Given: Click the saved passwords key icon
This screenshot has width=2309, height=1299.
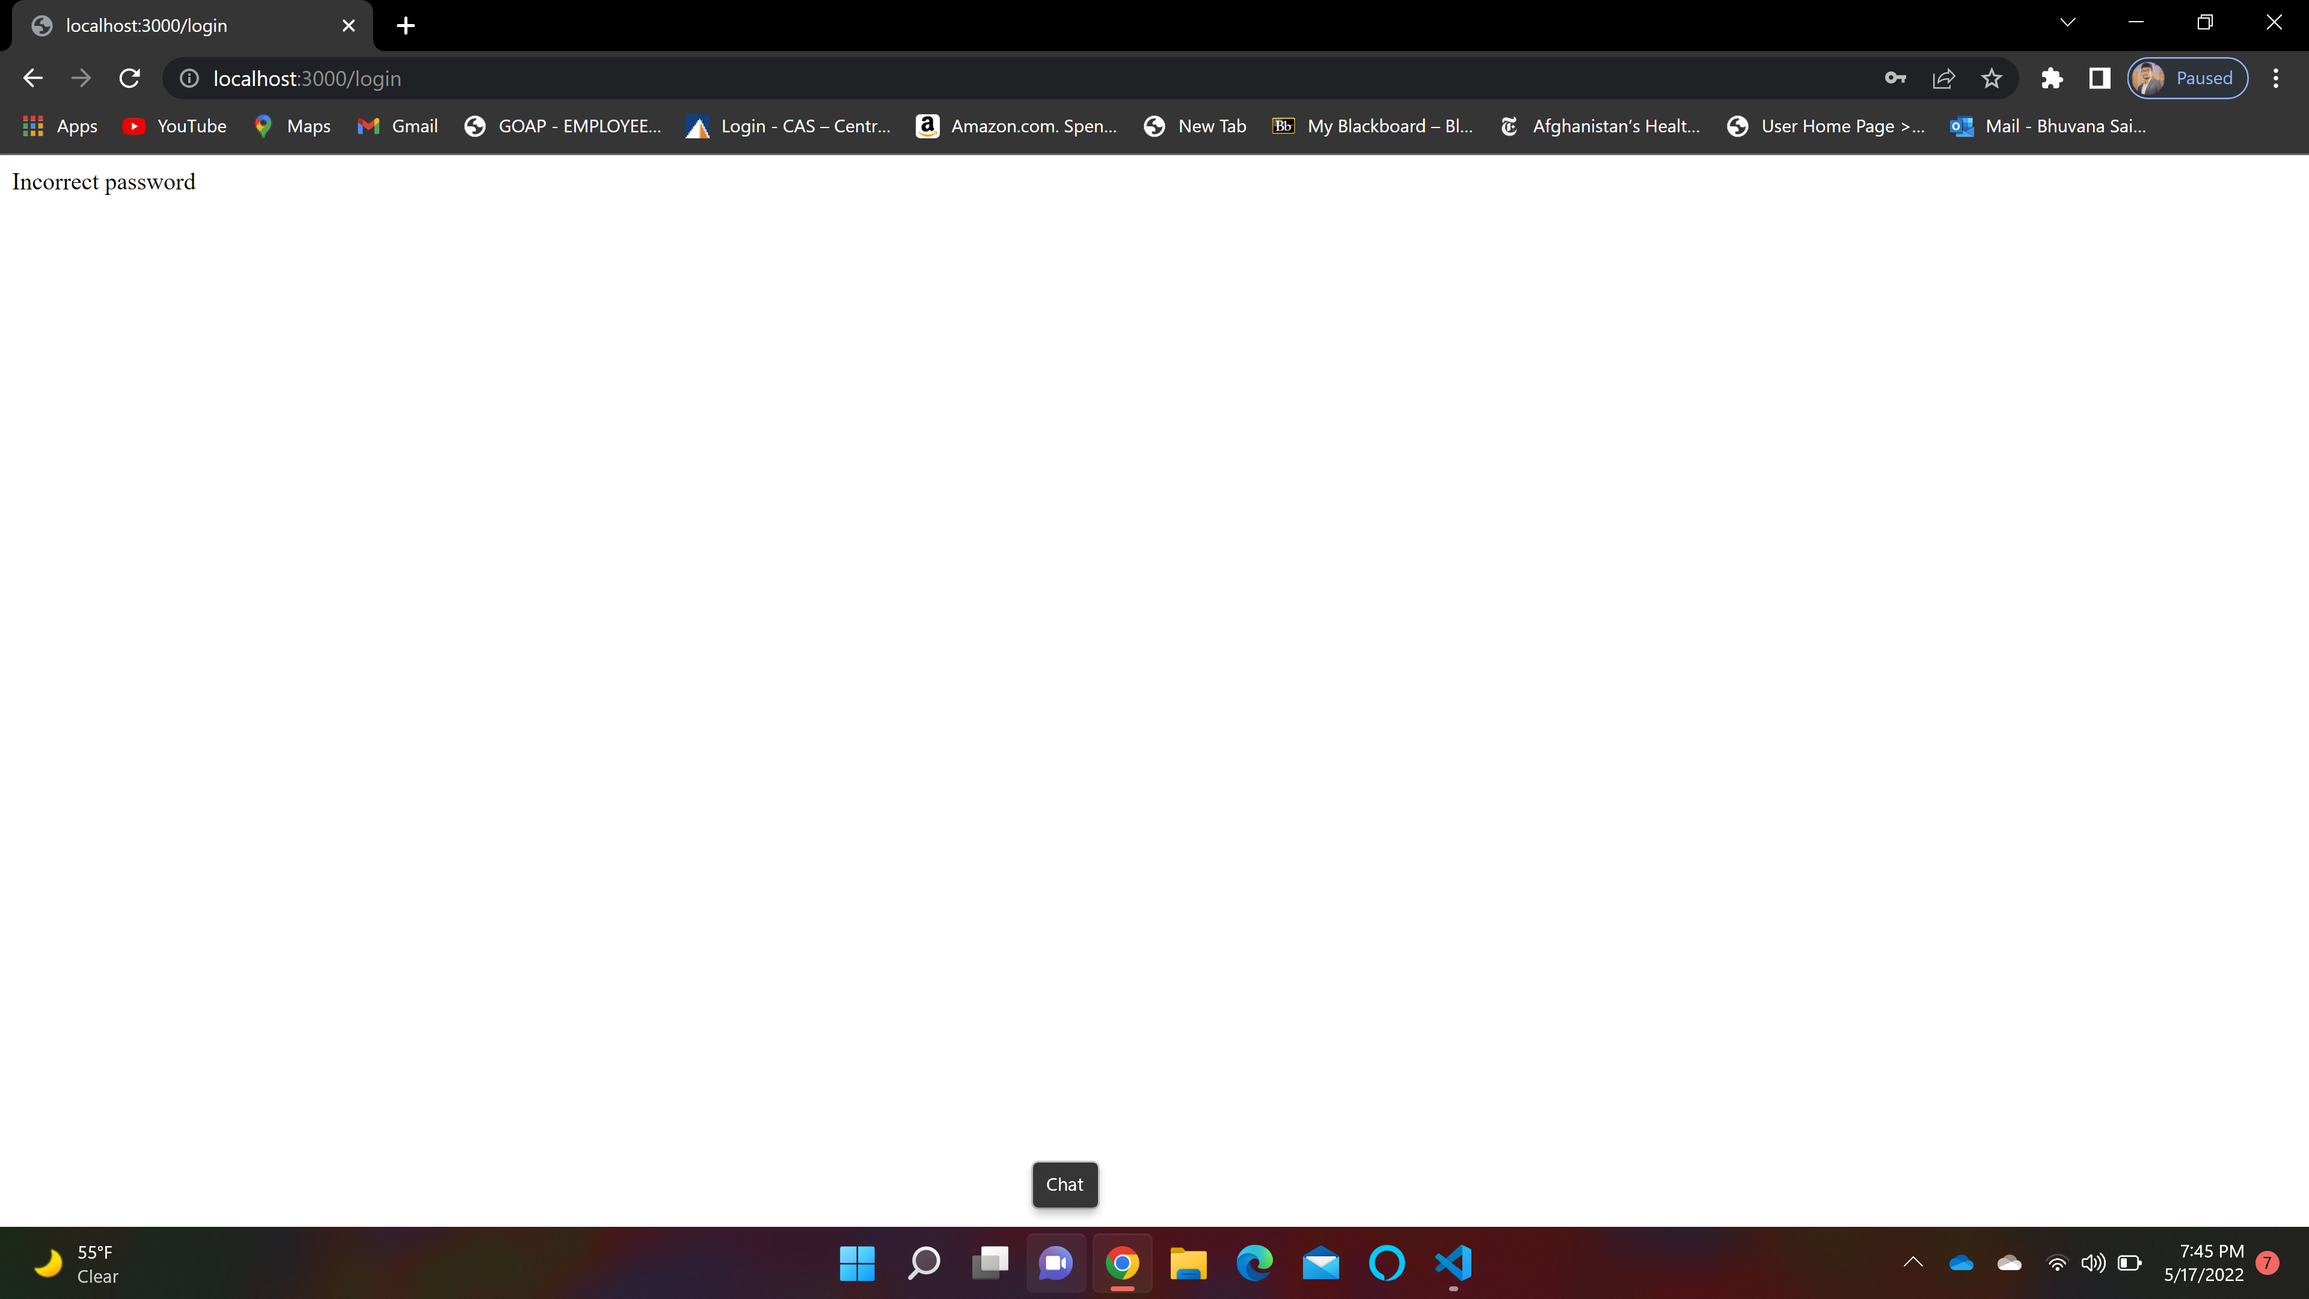Looking at the screenshot, I should [x=1895, y=79].
